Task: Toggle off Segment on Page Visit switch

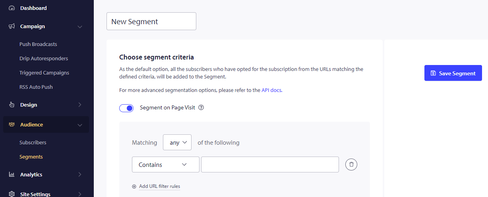Action: pyautogui.click(x=126, y=108)
